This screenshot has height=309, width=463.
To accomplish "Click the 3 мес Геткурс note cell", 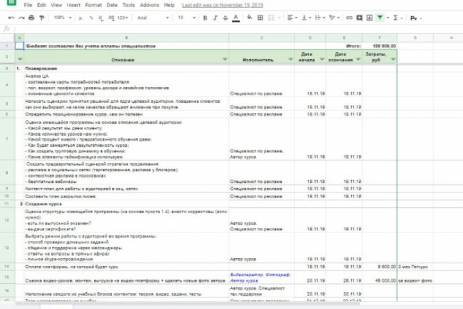I will click(415, 267).
